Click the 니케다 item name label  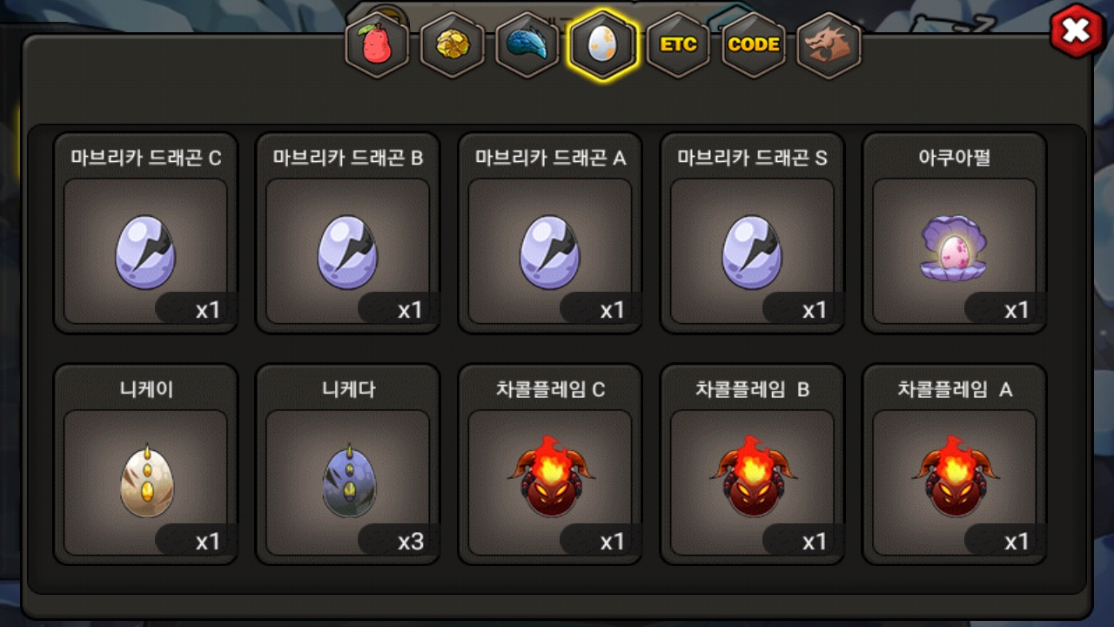click(348, 389)
